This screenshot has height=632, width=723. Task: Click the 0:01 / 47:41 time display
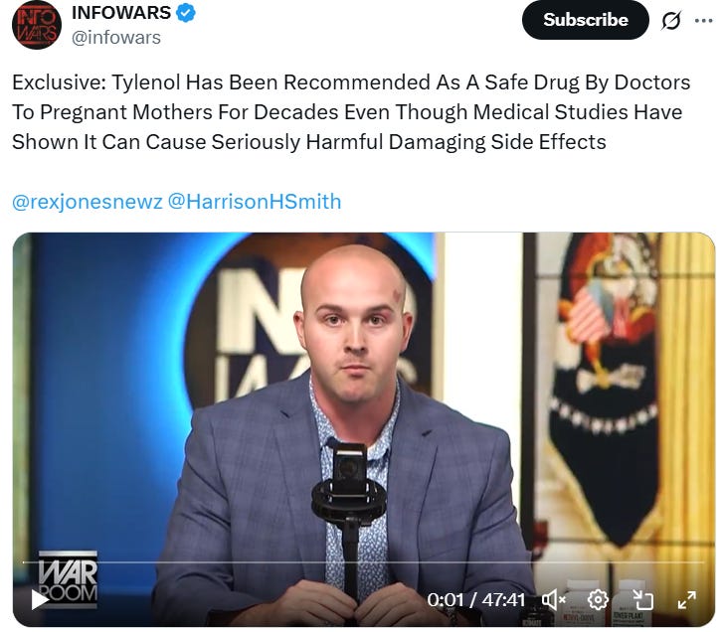pos(476,600)
